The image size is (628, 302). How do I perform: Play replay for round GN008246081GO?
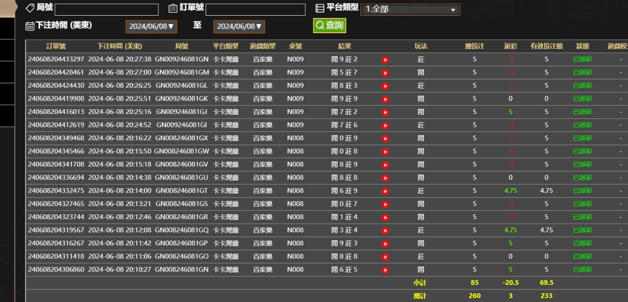pyautogui.click(x=385, y=256)
